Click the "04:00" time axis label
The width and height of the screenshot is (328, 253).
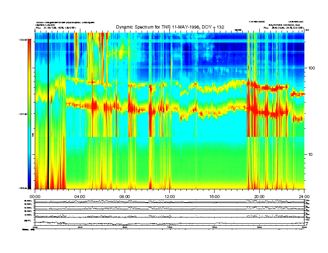pos(80,197)
